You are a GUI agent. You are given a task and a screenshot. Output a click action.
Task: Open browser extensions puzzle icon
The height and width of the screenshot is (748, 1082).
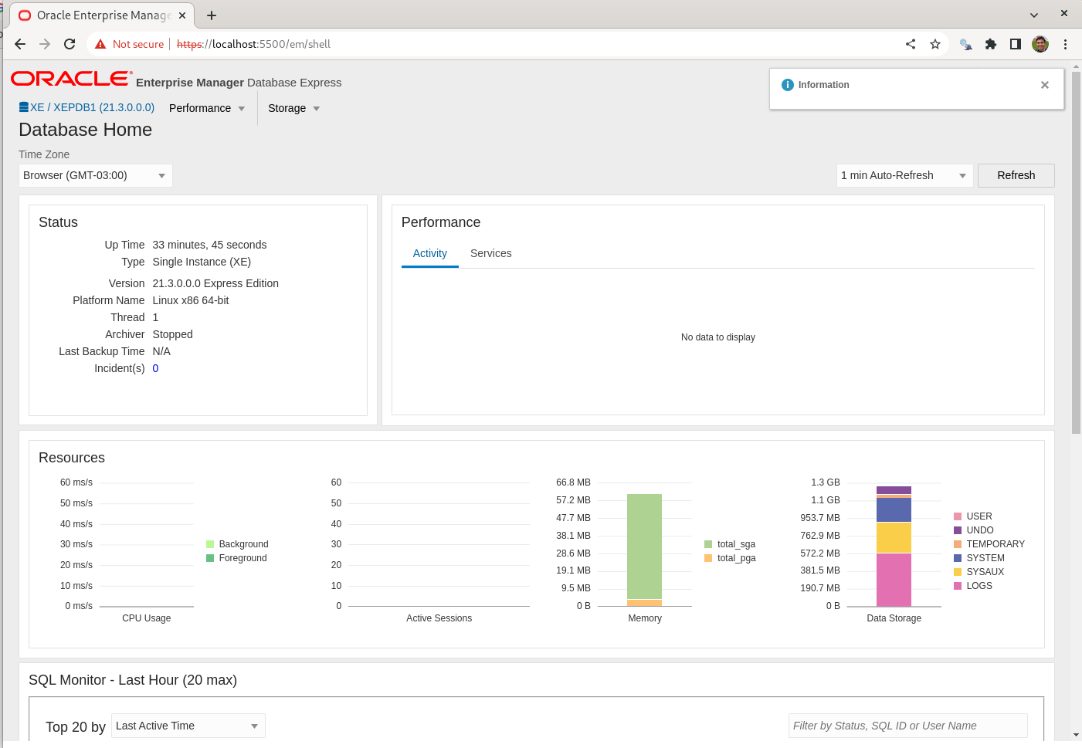point(991,44)
